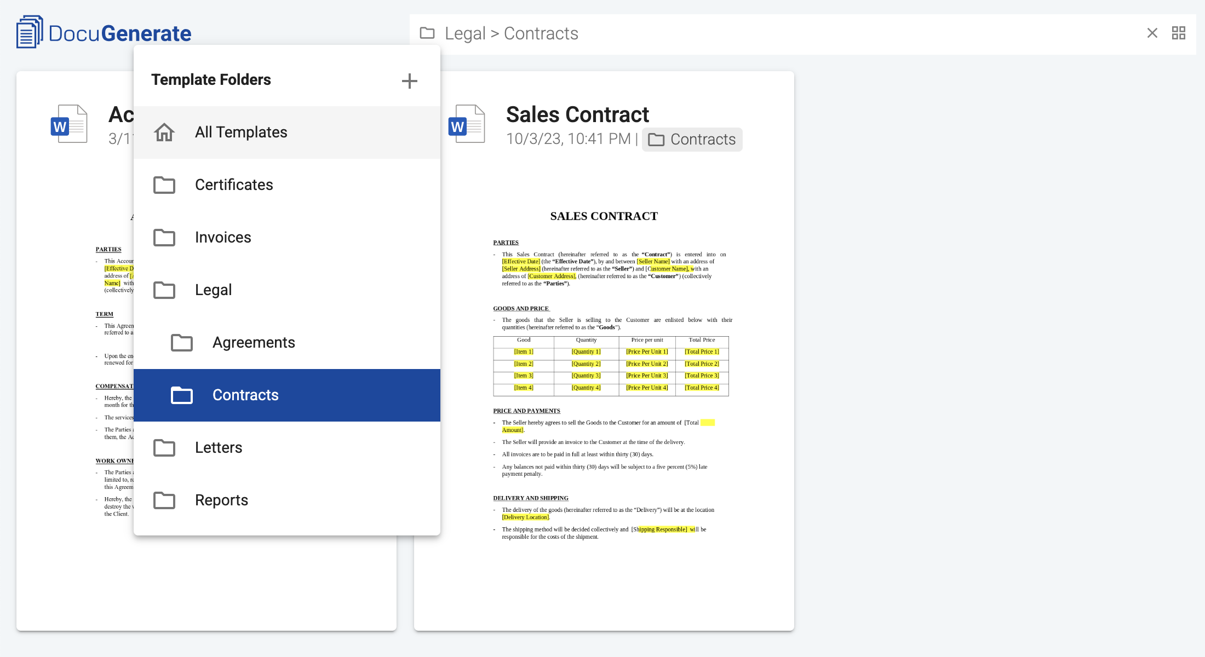Image resolution: width=1205 pixels, height=657 pixels.
Task: Select All Templates in the folder menu
Action: click(x=287, y=132)
